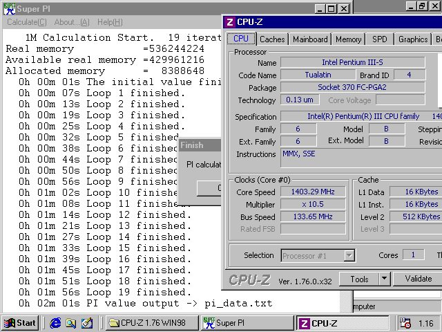Click the Super PI title bar icon
442x332 pixels.
8,8
